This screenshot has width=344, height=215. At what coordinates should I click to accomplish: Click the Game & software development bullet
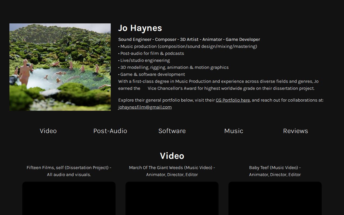click(152, 74)
